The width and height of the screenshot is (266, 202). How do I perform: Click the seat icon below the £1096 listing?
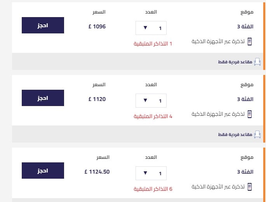pyautogui.click(x=257, y=62)
